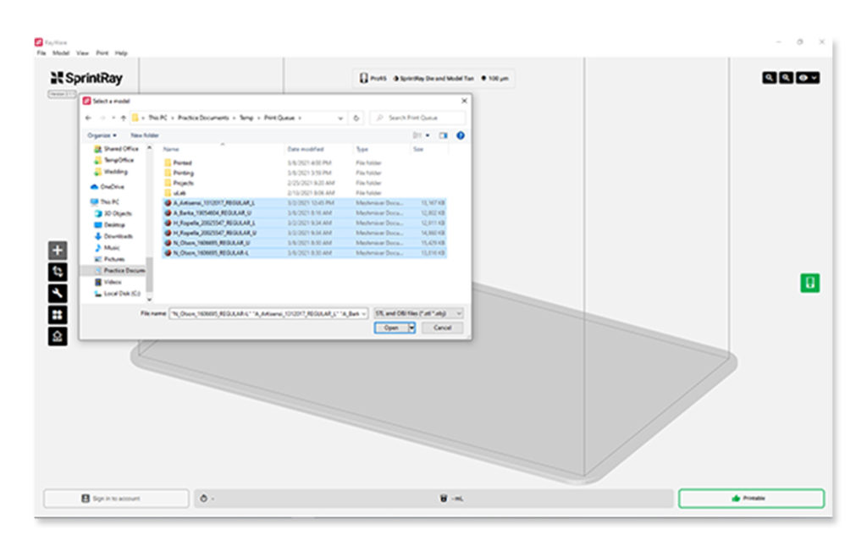Image resolution: width=867 pixels, height=557 pixels.
Task: Toggle the preview pane in dialog
Action: click(x=443, y=135)
